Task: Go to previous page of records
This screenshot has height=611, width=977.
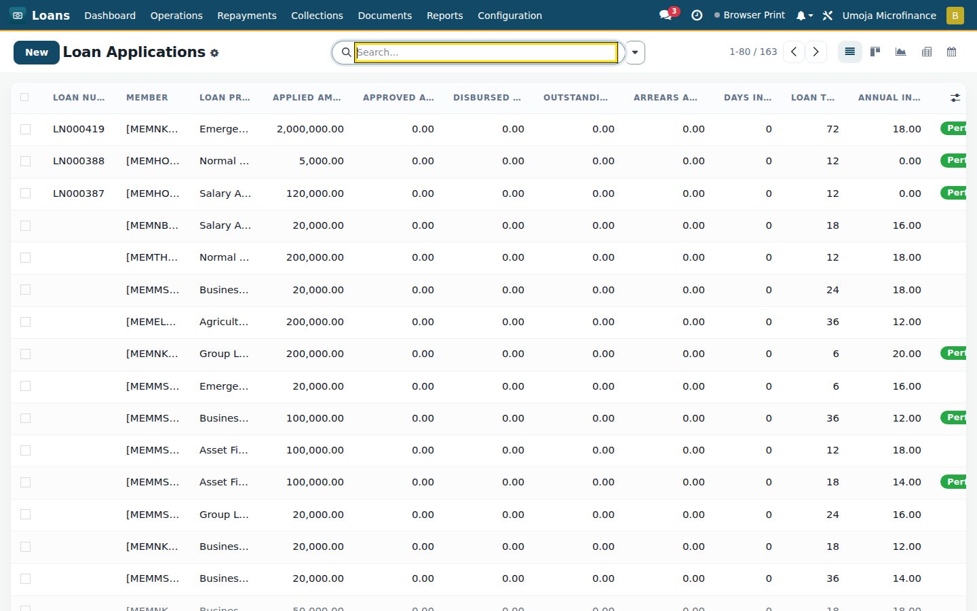Action: pos(794,52)
